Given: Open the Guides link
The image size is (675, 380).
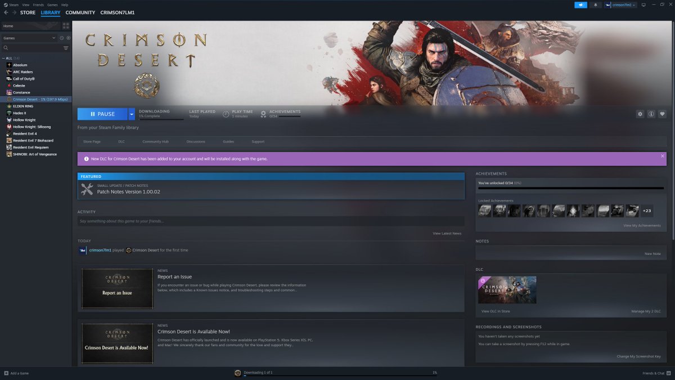Looking at the screenshot, I should click(x=228, y=142).
